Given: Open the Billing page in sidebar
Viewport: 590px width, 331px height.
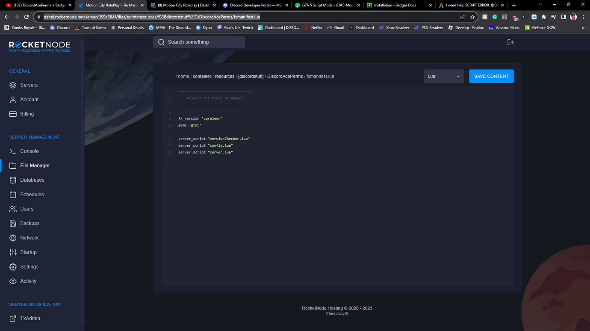Looking at the screenshot, I should point(27,114).
